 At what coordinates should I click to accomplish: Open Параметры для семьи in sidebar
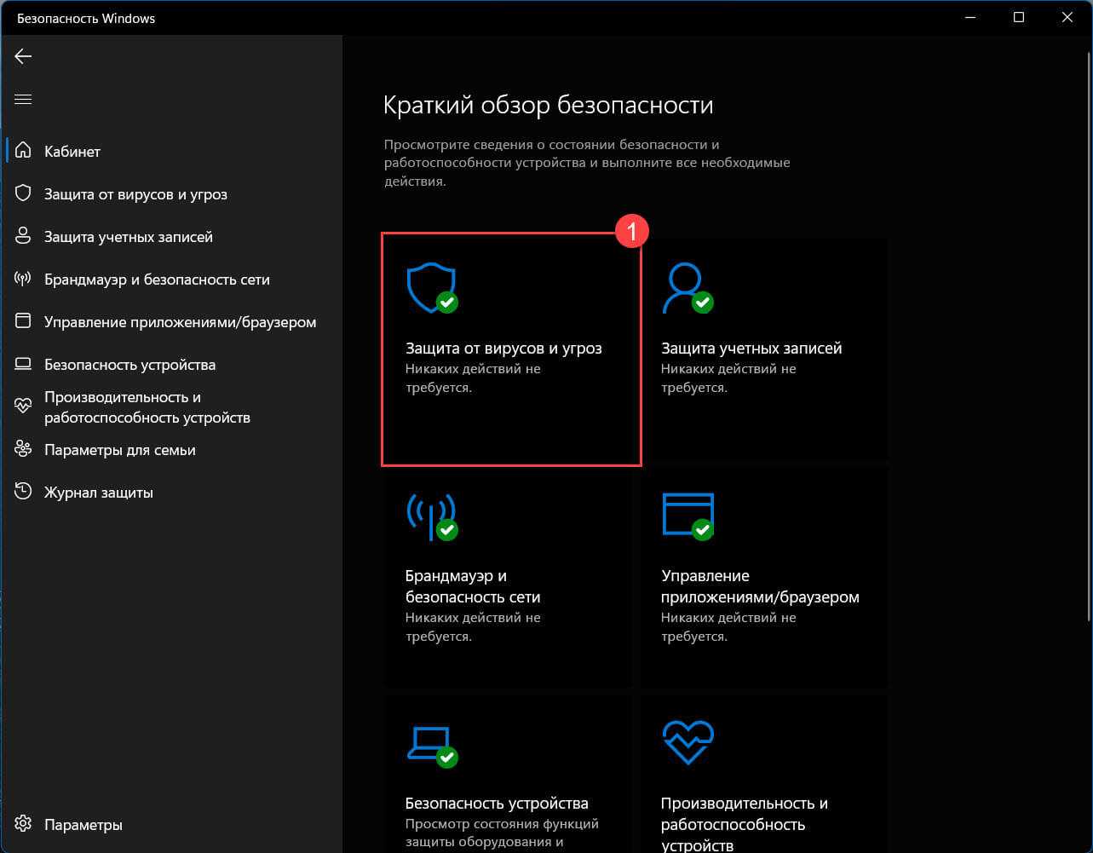pyautogui.click(x=119, y=450)
